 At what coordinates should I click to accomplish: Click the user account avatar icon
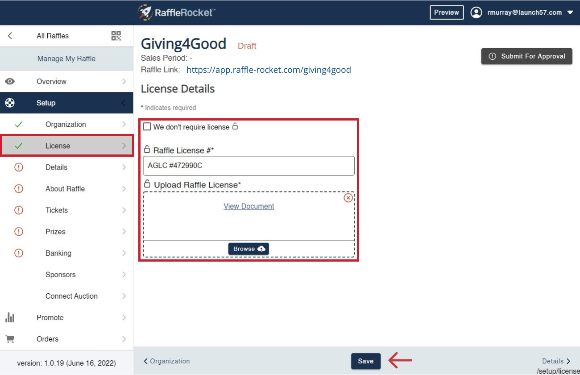pos(476,12)
